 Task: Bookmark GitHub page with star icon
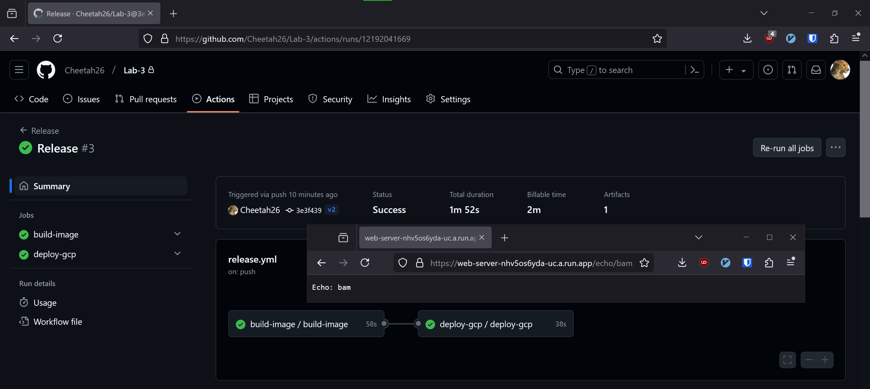[x=657, y=38]
